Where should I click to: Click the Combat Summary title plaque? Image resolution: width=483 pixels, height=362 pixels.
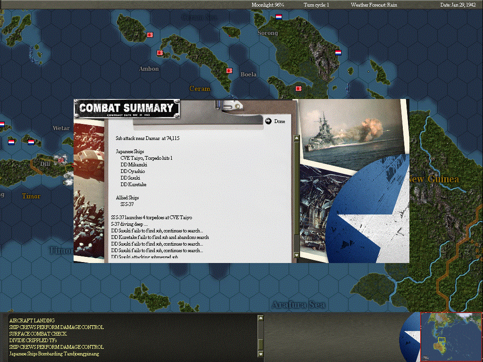click(127, 109)
